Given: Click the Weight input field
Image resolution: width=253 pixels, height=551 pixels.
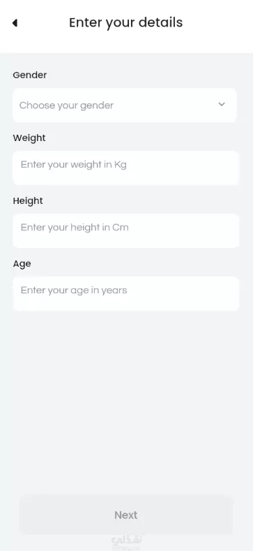Looking at the screenshot, I should pyautogui.click(x=126, y=168).
